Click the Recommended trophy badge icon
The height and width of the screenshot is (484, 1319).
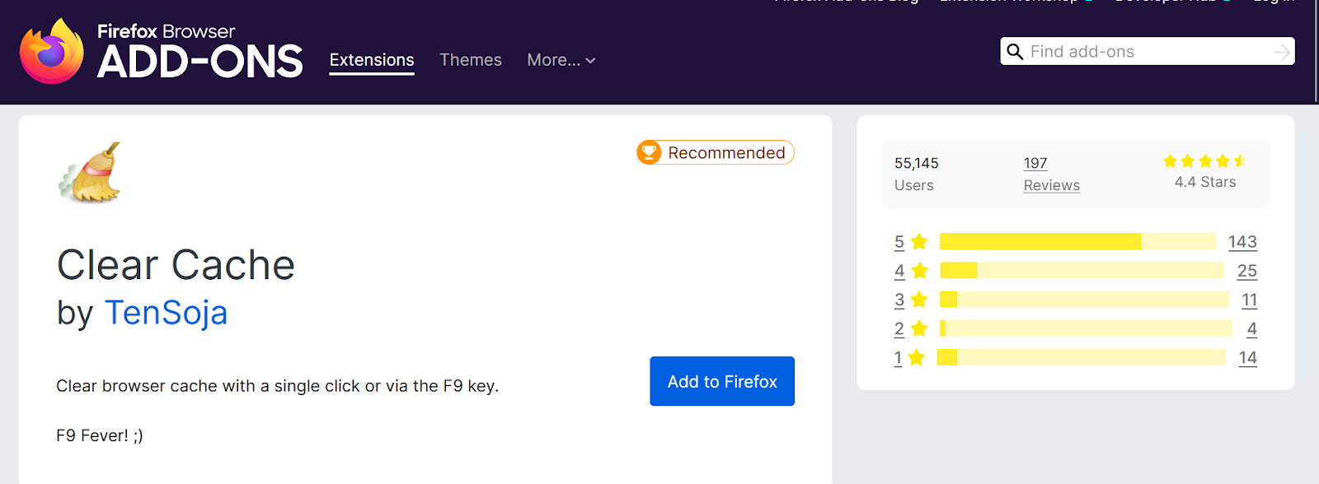click(650, 152)
